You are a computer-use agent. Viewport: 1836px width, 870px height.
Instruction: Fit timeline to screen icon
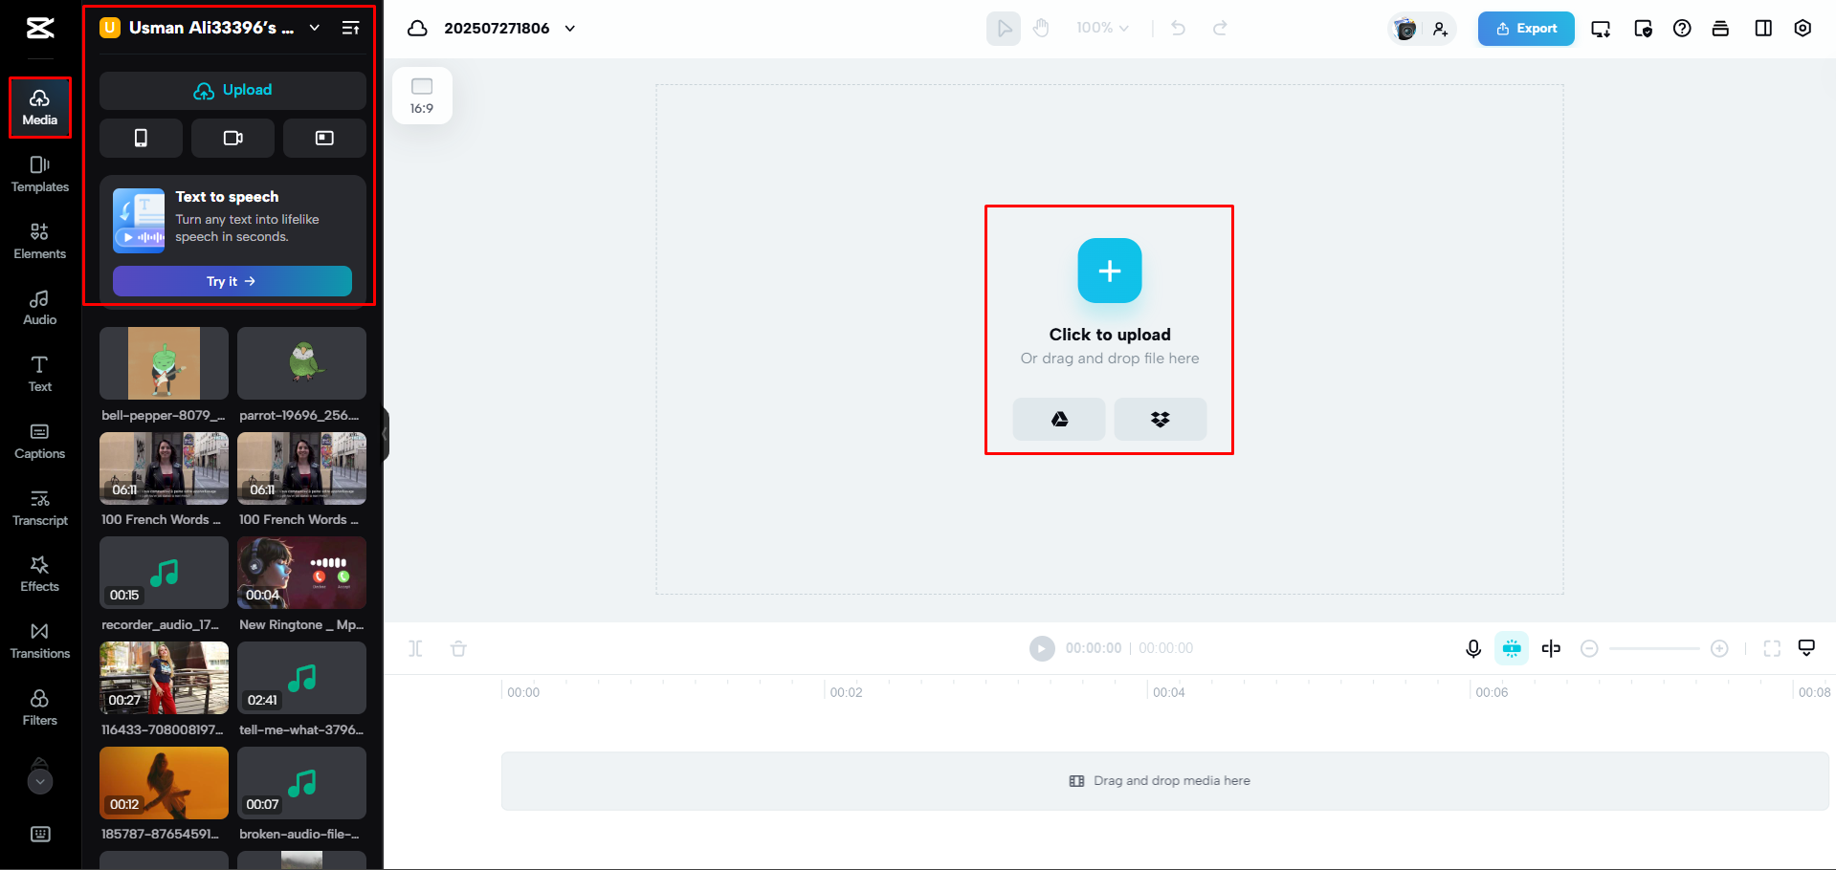[x=1772, y=648]
